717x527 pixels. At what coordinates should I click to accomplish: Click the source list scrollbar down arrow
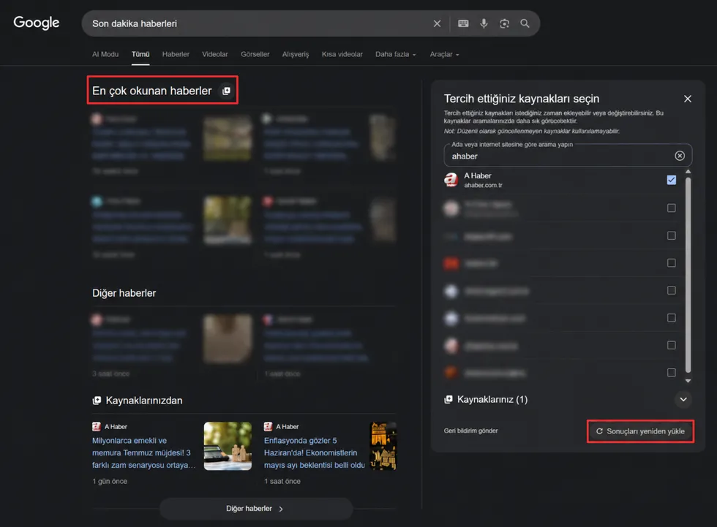point(688,381)
